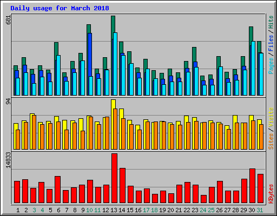Click day 23 on the x-axis
Viewport: 277px width, 216px height.
pos(195,210)
